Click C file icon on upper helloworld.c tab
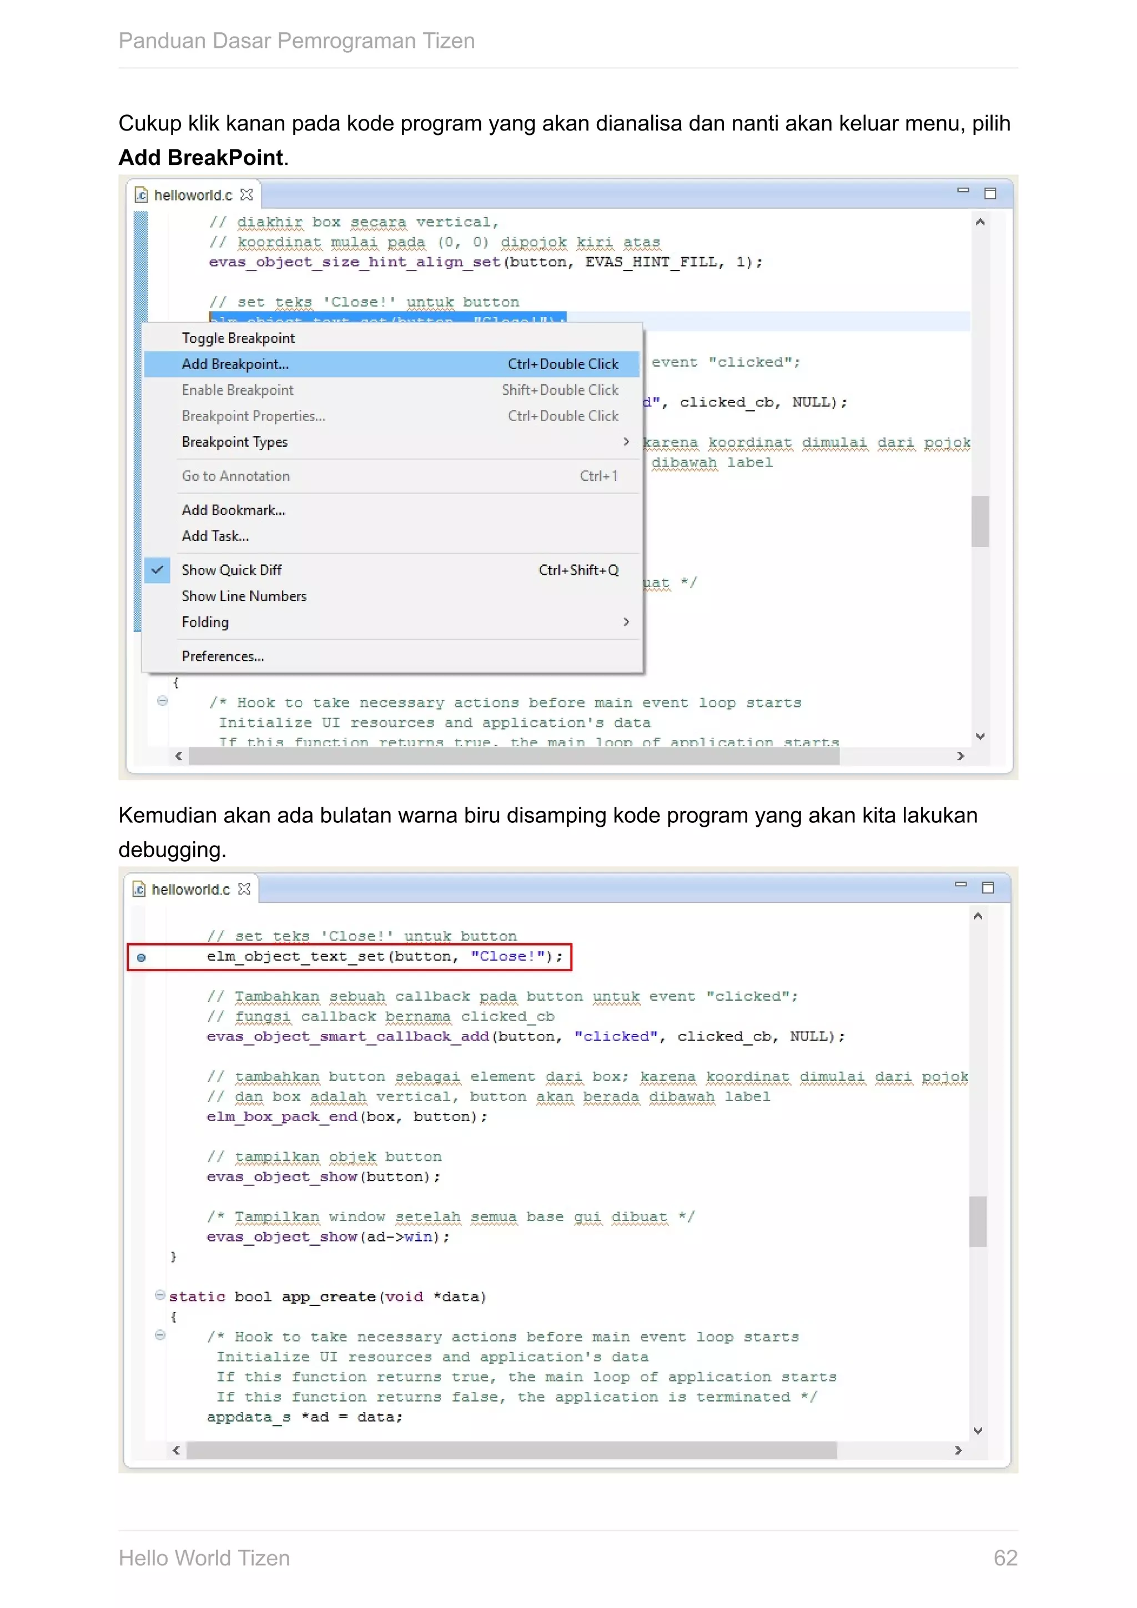The width and height of the screenshot is (1137, 1608). 142,195
